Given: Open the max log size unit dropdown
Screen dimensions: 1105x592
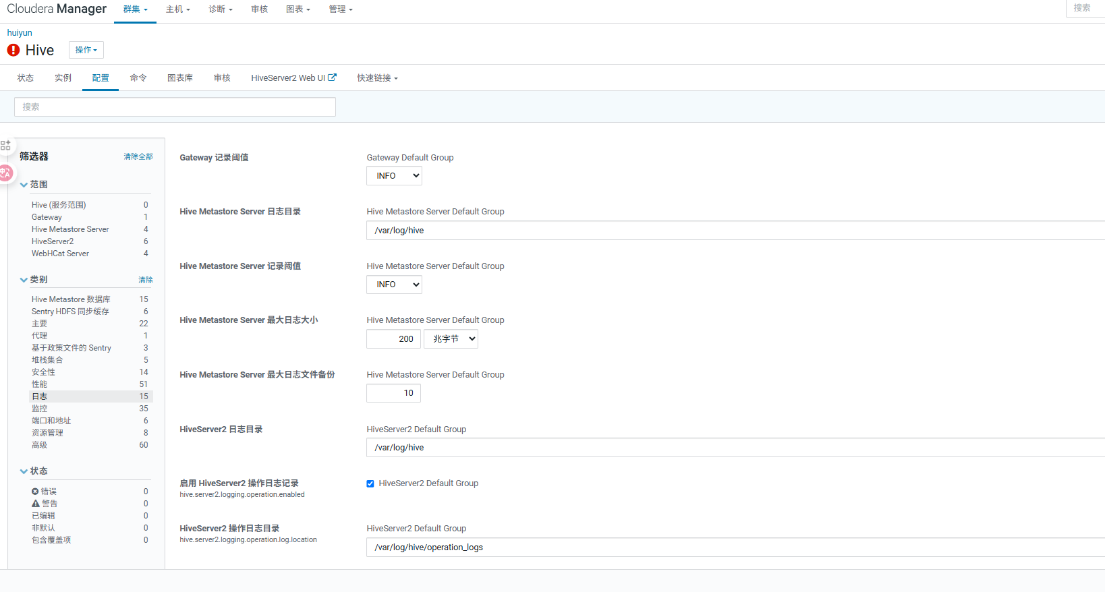Looking at the screenshot, I should tap(451, 339).
